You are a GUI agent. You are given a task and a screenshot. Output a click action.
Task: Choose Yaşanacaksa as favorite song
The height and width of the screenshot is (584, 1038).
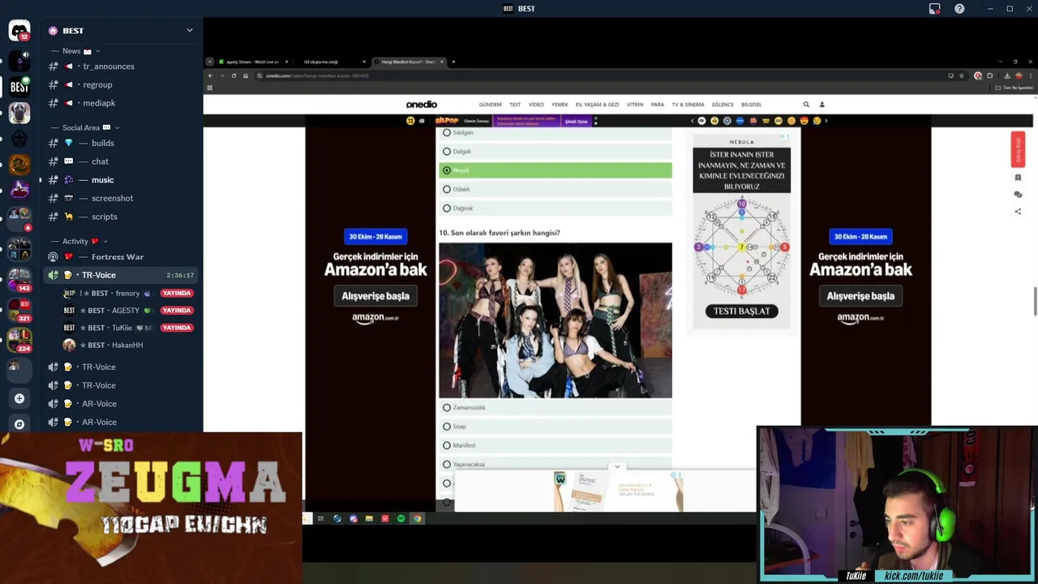tap(555, 464)
